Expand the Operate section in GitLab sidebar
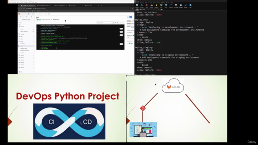This screenshot has height=145, width=258. pyautogui.click(x=26, y=60)
